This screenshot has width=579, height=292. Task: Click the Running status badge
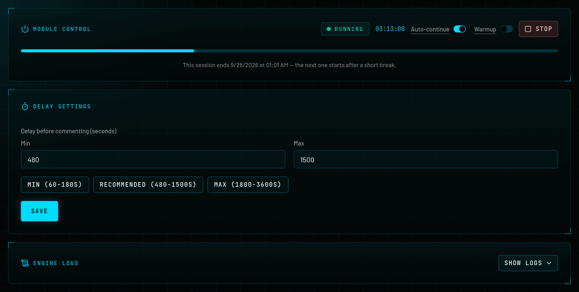pyautogui.click(x=345, y=29)
